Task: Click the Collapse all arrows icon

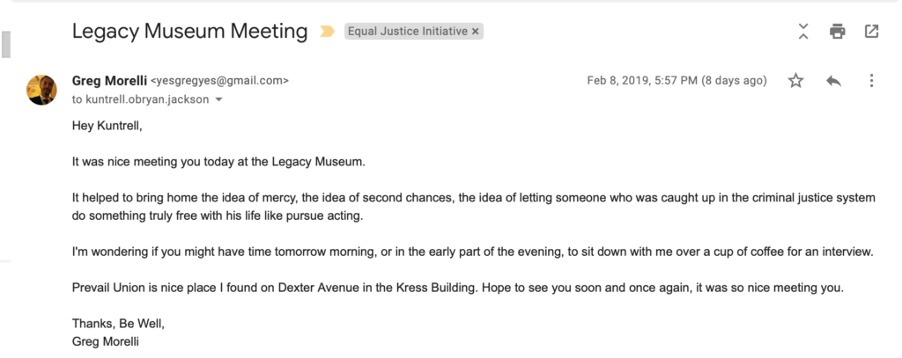Action: coord(803,31)
